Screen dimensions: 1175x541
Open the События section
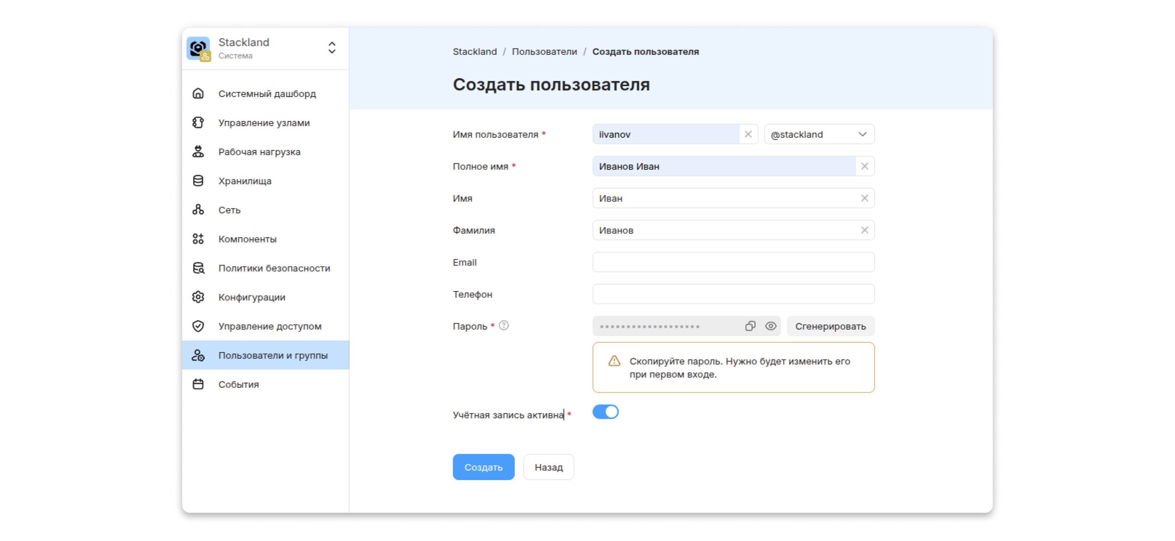265,384
